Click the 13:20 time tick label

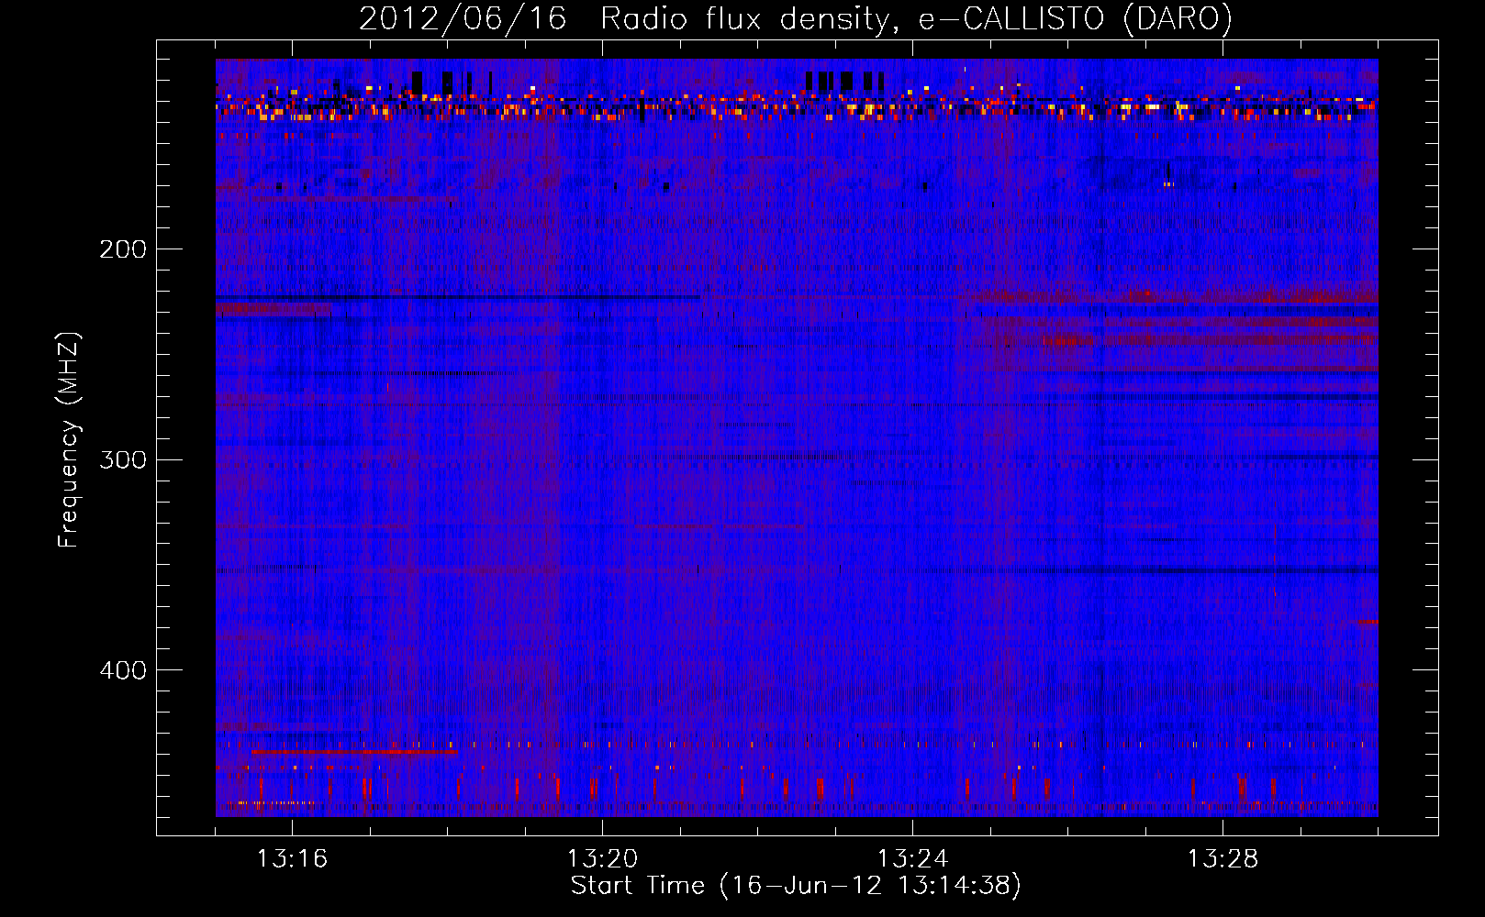point(602,859)
